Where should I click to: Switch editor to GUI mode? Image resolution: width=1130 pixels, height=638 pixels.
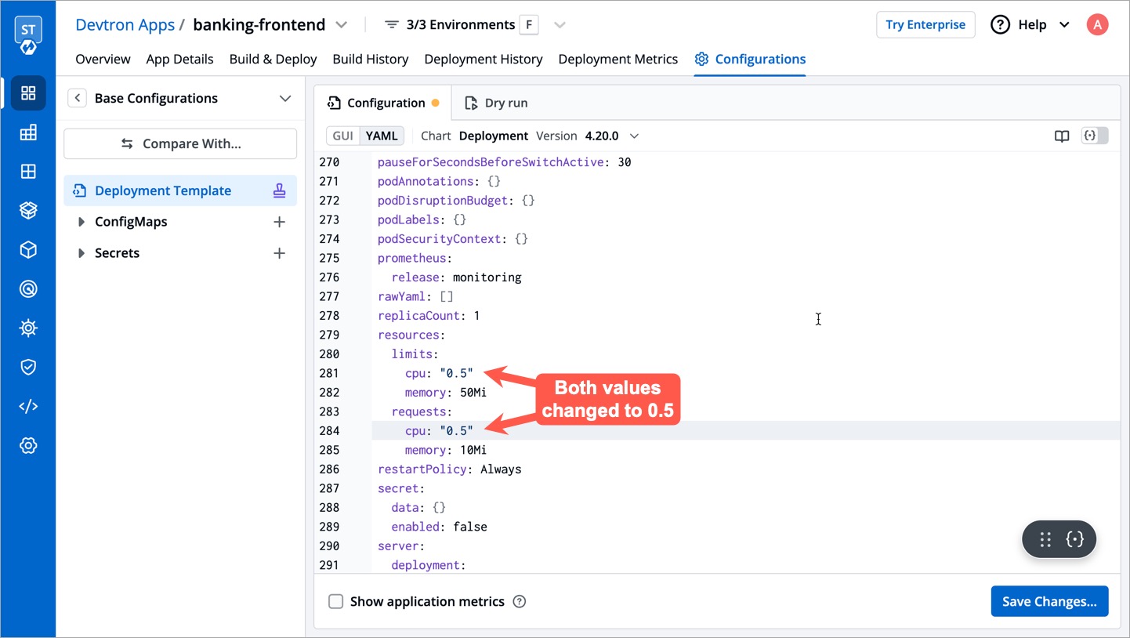click(x=343, y=136)
